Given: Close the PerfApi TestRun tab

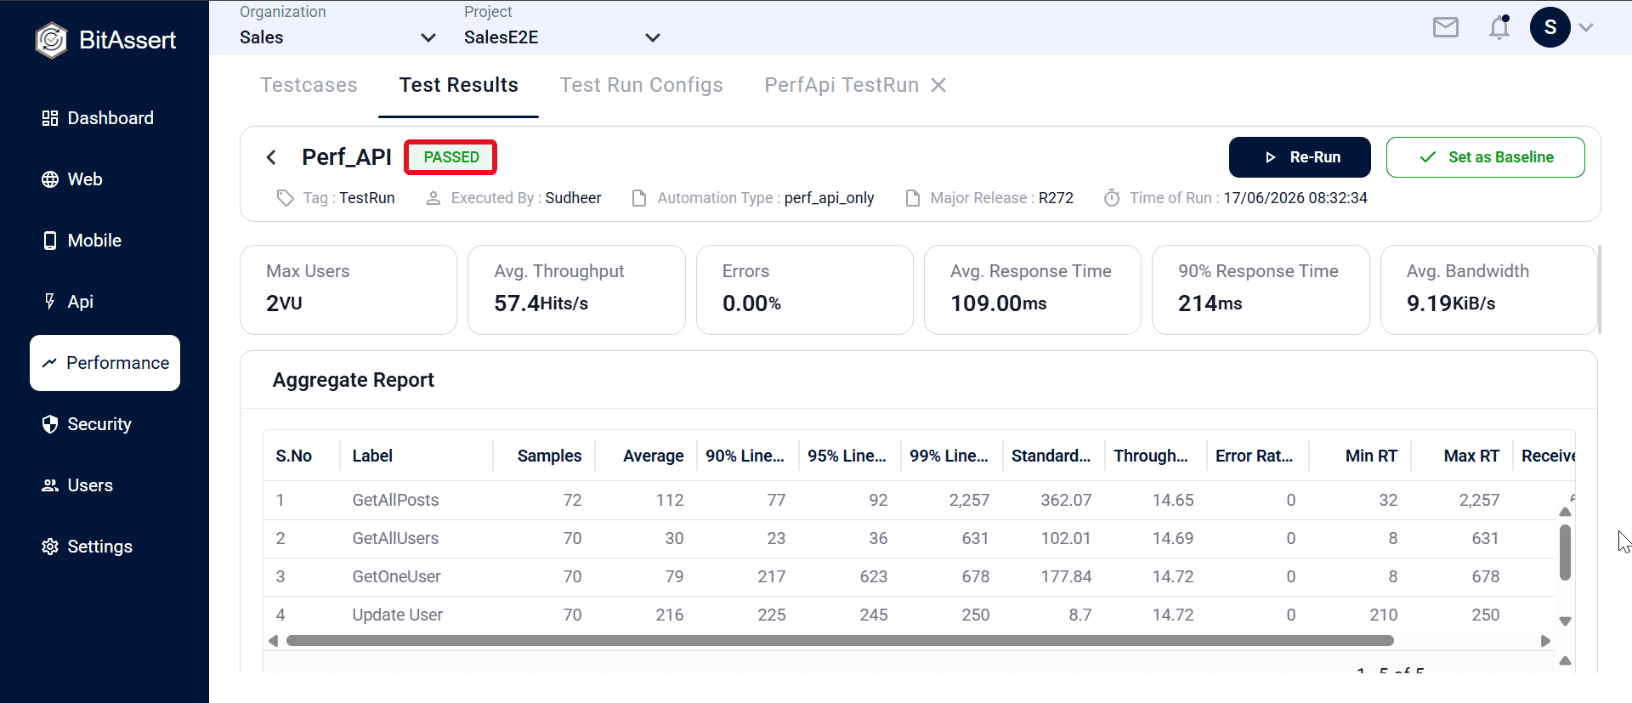Looking at the screenshot, I should [x=938, y=85].
